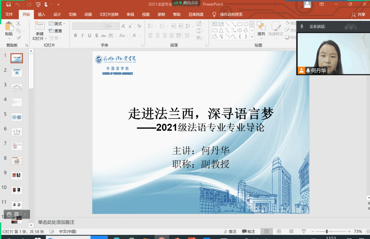Toggle the Notes (备注) pane
The width and height of the screenshot is (370, 239).
[x=230, y=231]
